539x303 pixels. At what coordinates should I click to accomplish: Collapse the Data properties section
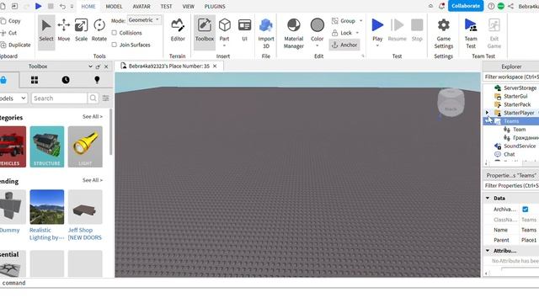pyautogui.click(x=488, y=198)
